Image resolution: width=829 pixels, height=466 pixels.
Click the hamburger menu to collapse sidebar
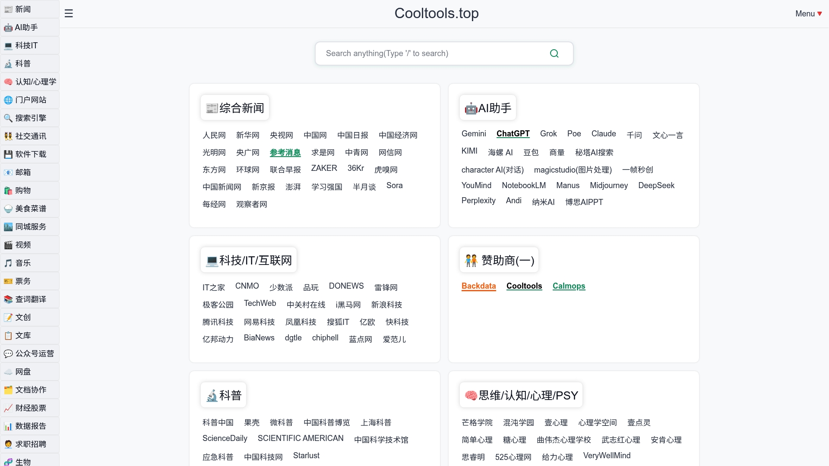pos(69,13)
